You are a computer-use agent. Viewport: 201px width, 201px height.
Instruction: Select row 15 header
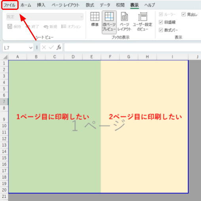point(4,158)
